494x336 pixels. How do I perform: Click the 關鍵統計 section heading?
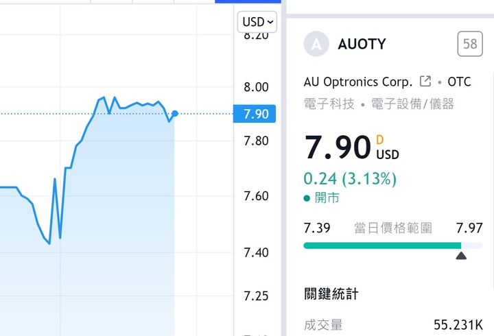coord(331,293)
